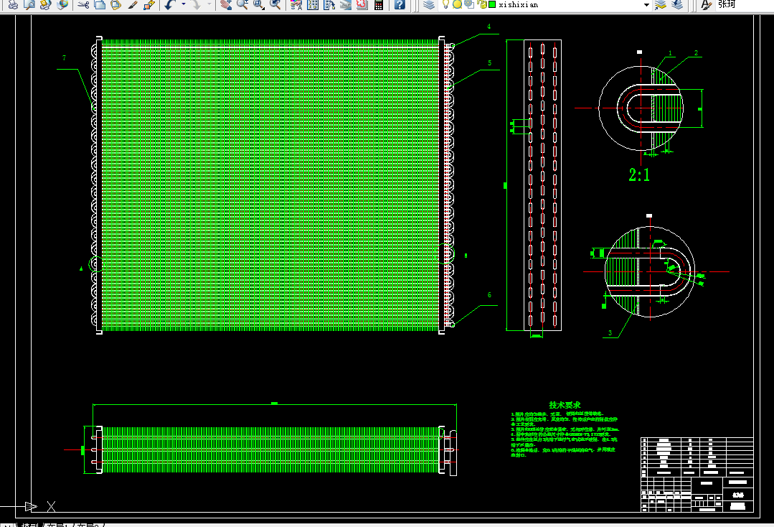Expand the Redo history dropdown arrow
Image resolution: width=774 pixels, height=527 pixels.
(x=209, y=4)
